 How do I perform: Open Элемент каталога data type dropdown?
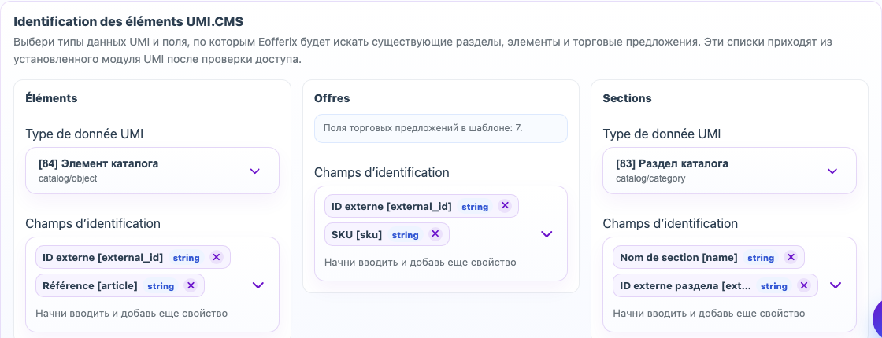click(153, 171)
